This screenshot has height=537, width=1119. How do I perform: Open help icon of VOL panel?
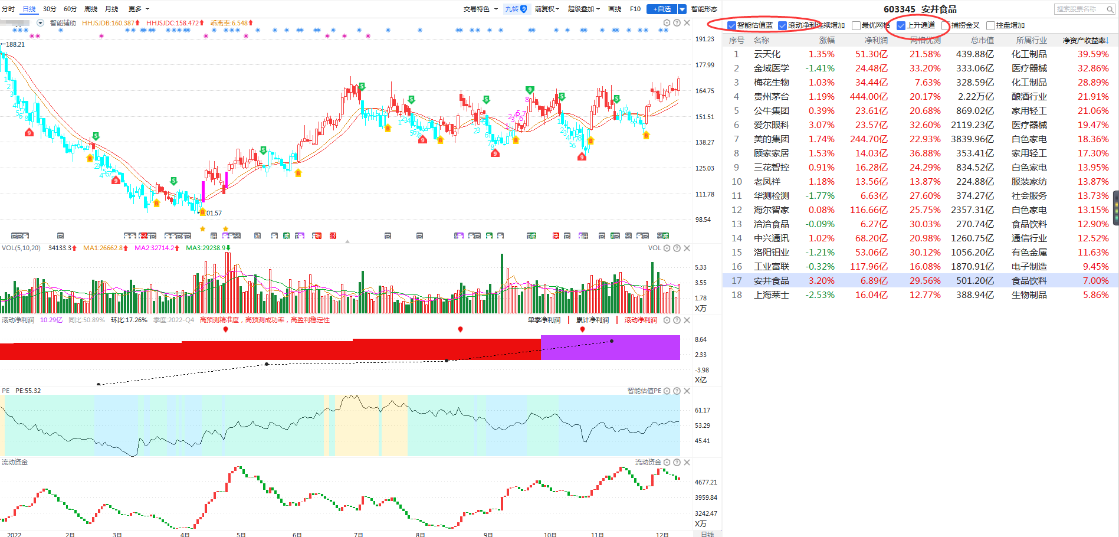click(677, 248)
